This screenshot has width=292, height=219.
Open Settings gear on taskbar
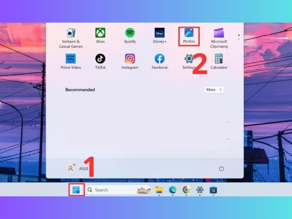200,190
